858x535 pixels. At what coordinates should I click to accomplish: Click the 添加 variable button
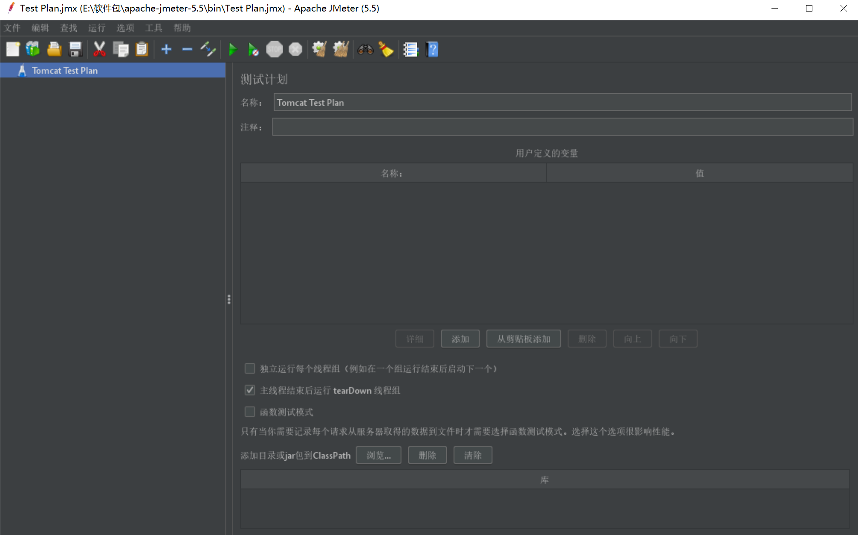[x=460, y=339]
